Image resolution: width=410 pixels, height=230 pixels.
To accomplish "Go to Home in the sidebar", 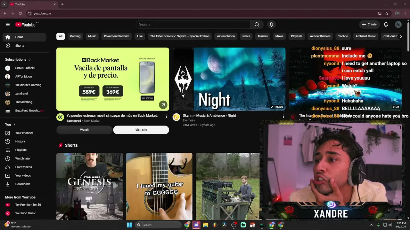I will (x=24, y=37).
